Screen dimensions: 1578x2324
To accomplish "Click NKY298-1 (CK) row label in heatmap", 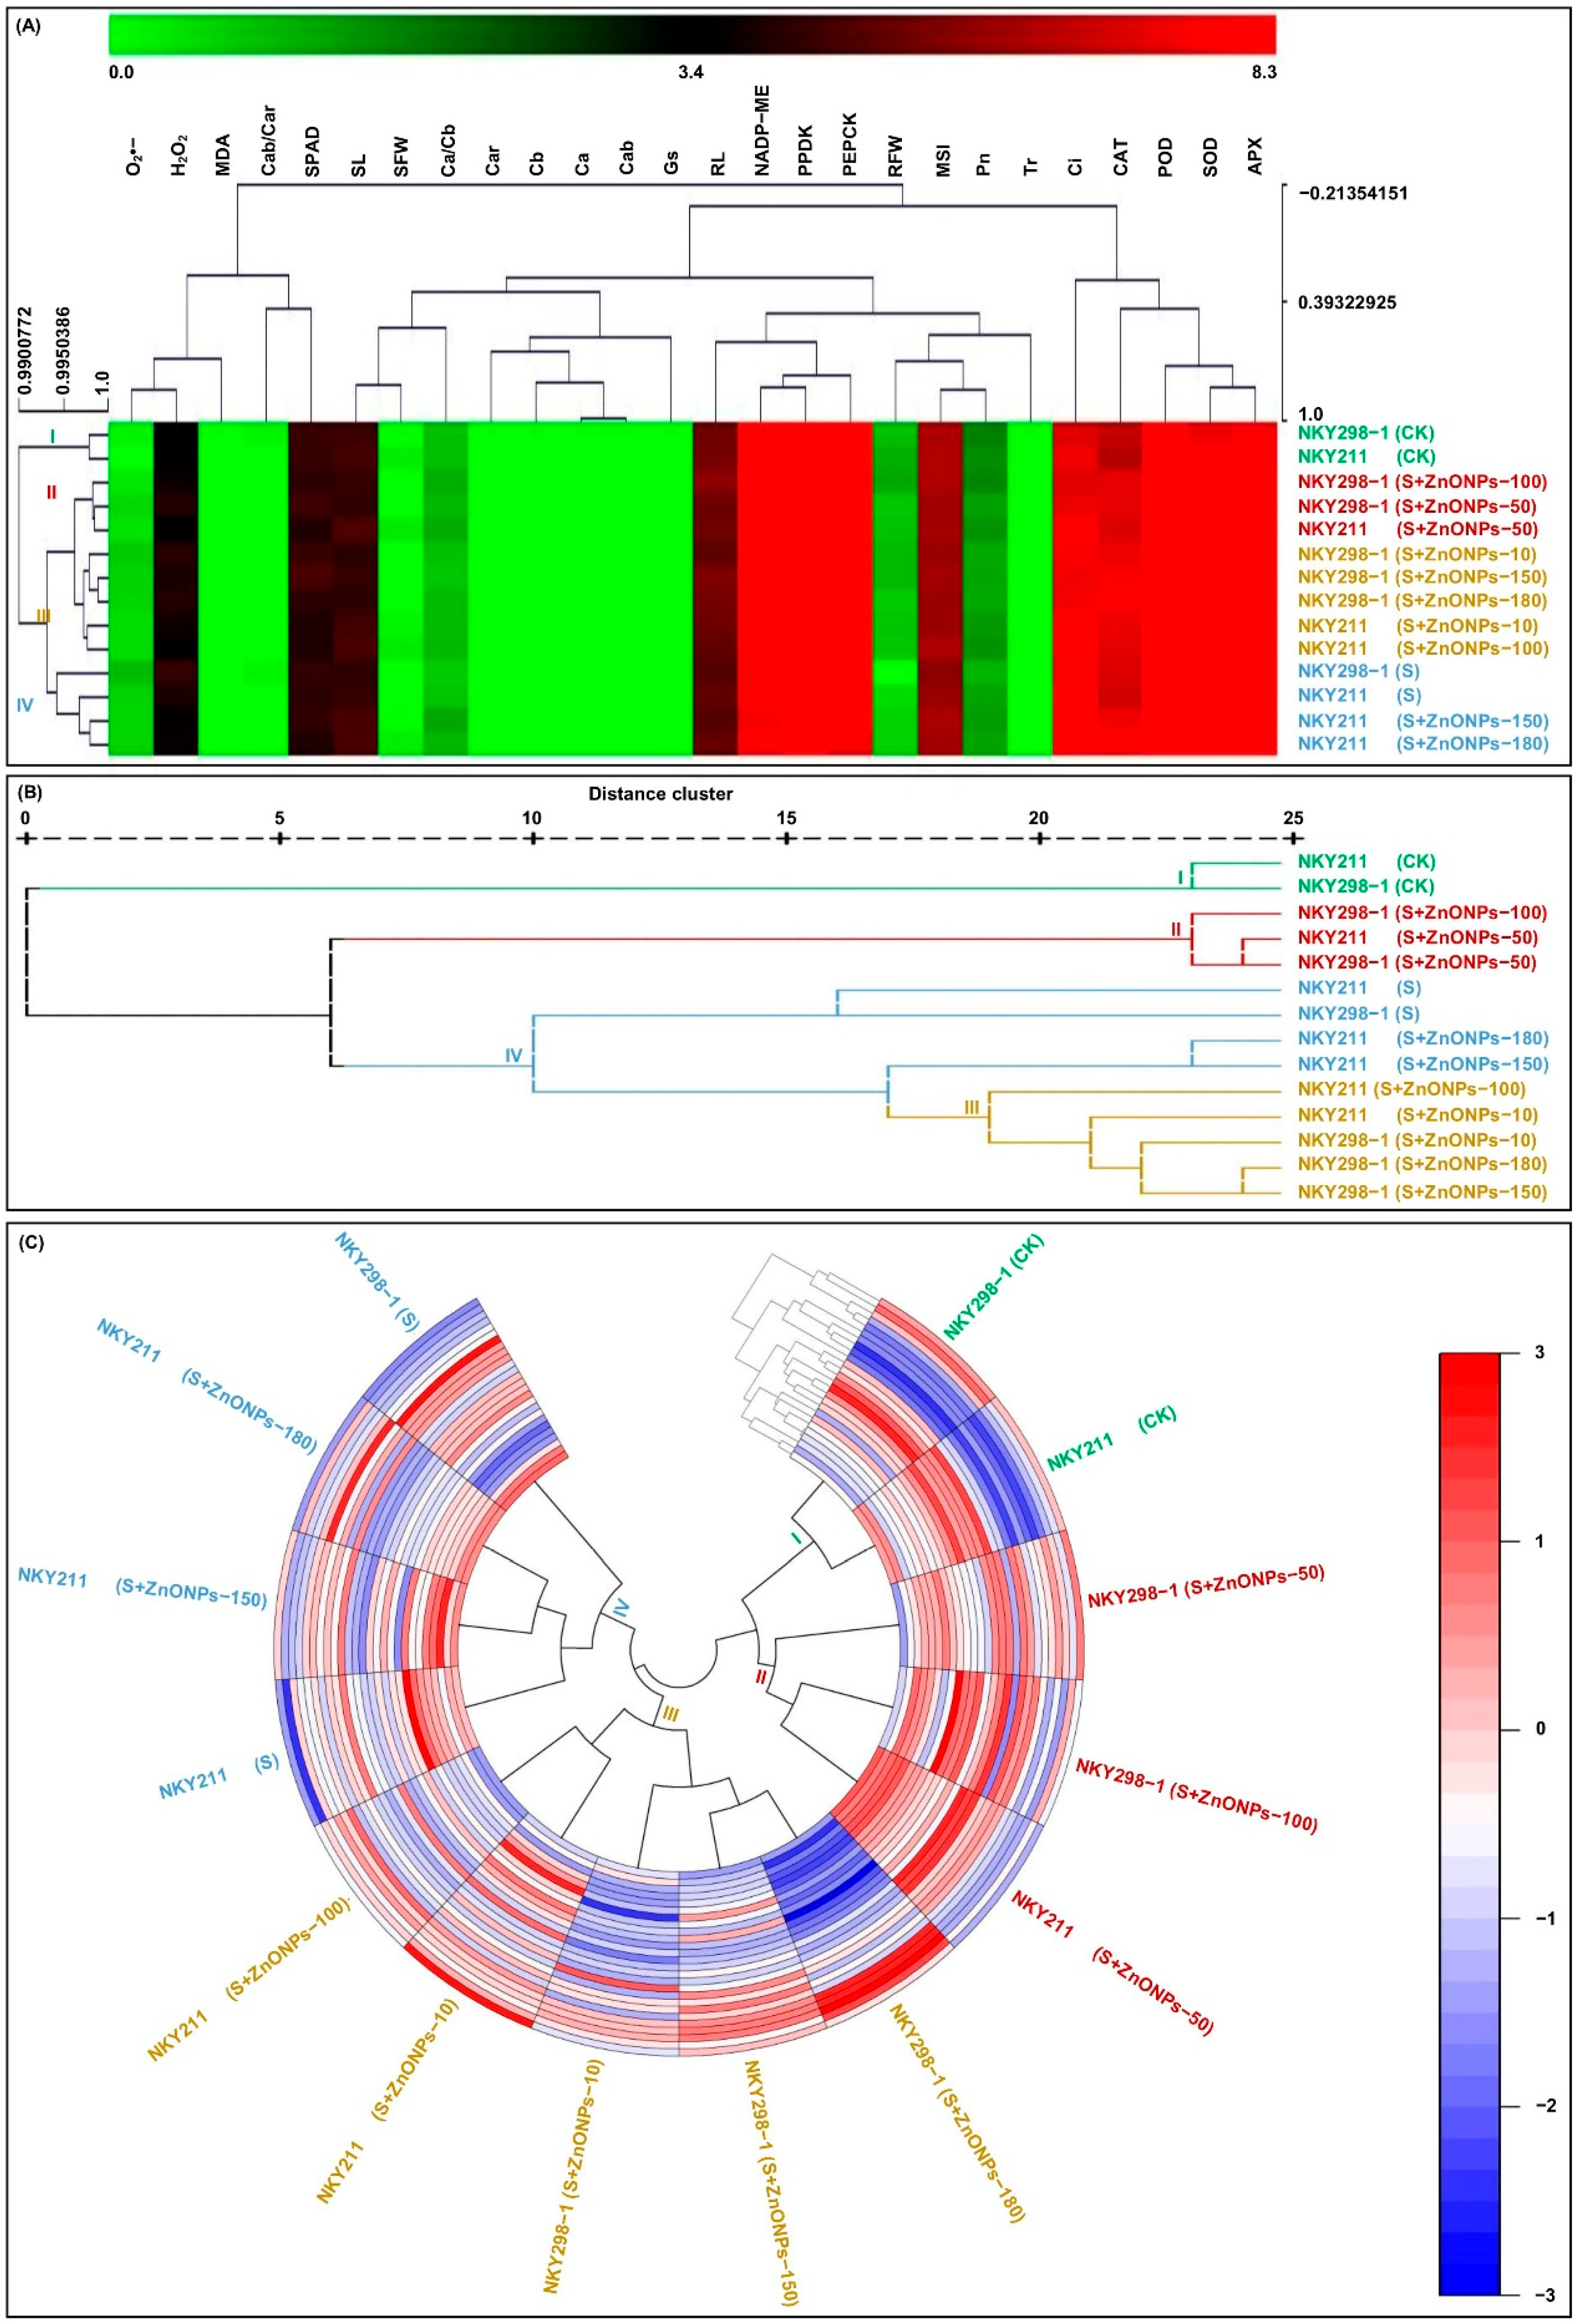I will tap(1366, 433).
